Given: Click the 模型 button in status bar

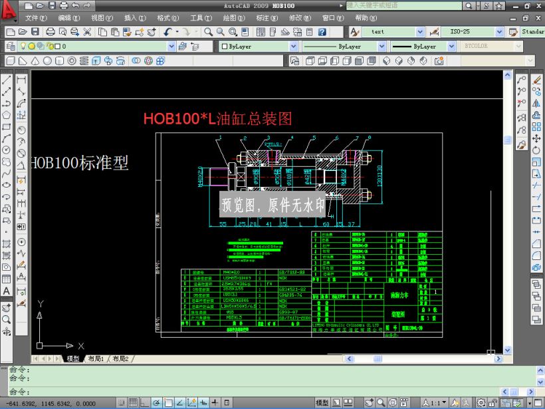Looking at the screenshot, I should point(322,403).
